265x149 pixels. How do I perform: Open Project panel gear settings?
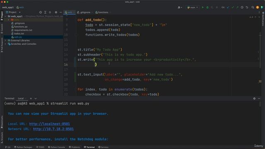coord(56,12)
